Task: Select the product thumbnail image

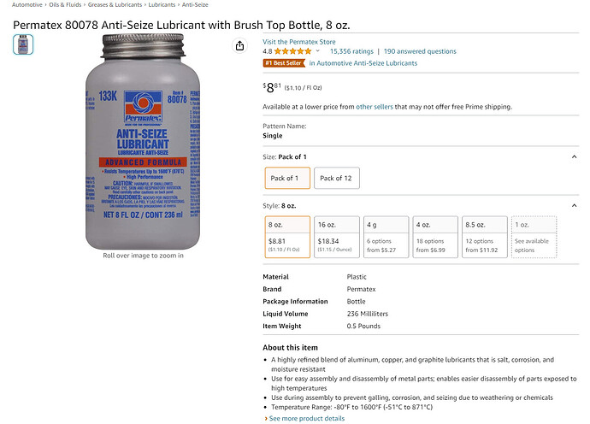Action: [23, 44]
